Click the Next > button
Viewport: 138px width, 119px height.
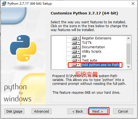pyautogui.click(x=98, y=111)
